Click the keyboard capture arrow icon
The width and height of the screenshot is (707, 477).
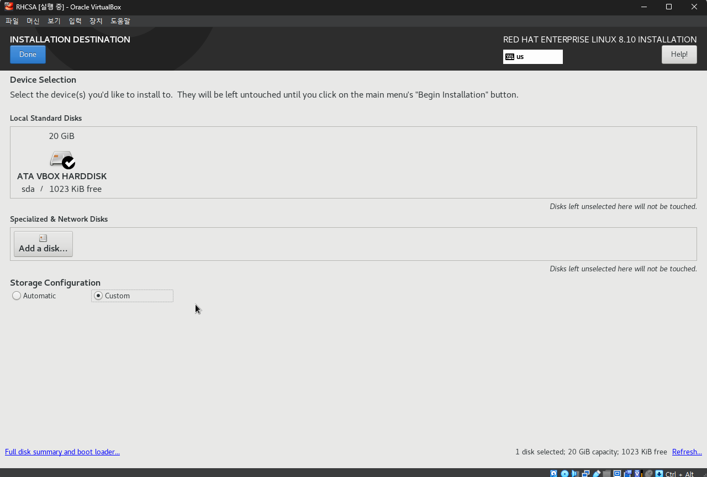[x=659, y=474]
